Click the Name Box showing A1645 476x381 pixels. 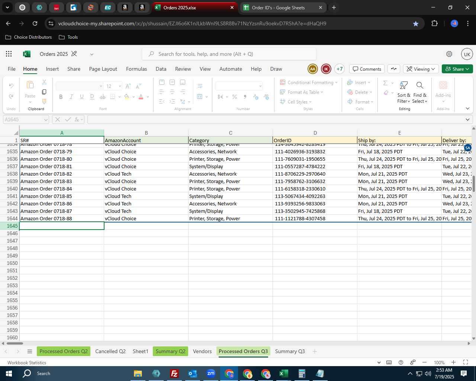click(x=26, y=119)
